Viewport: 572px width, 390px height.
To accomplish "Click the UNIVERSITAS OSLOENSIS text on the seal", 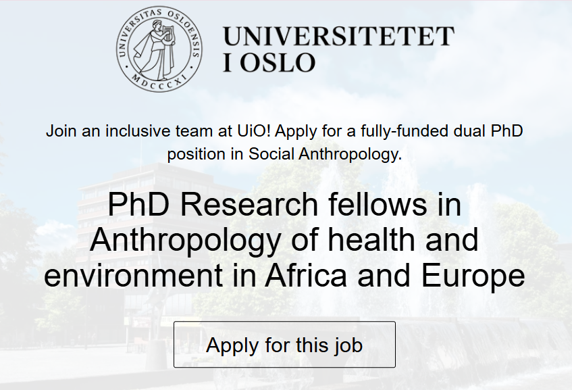I will [161, 15].
